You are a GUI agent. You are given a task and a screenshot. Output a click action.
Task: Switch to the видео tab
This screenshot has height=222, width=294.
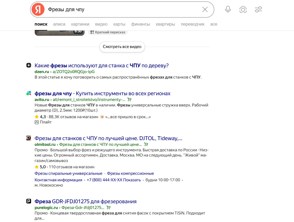101,24
